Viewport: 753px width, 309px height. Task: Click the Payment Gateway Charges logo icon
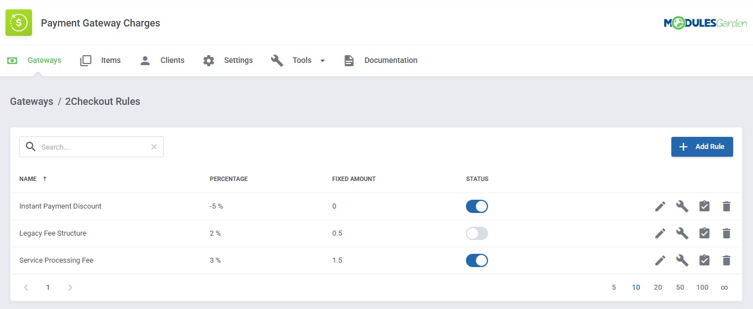click(19, 23)
